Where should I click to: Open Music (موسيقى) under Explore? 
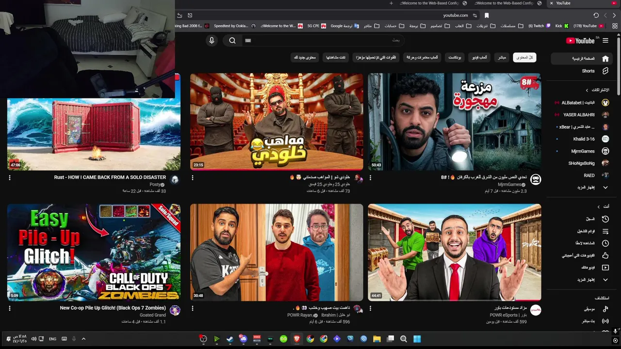[581, 309]
